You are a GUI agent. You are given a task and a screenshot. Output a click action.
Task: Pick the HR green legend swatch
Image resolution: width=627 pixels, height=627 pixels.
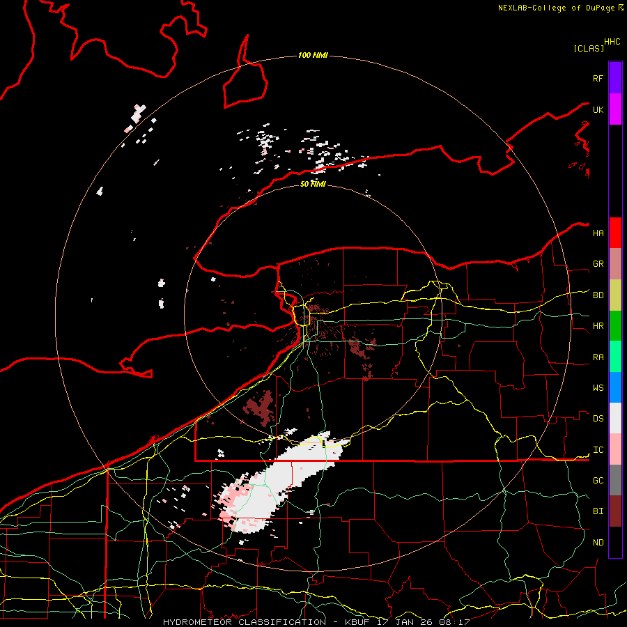point(615,325)
